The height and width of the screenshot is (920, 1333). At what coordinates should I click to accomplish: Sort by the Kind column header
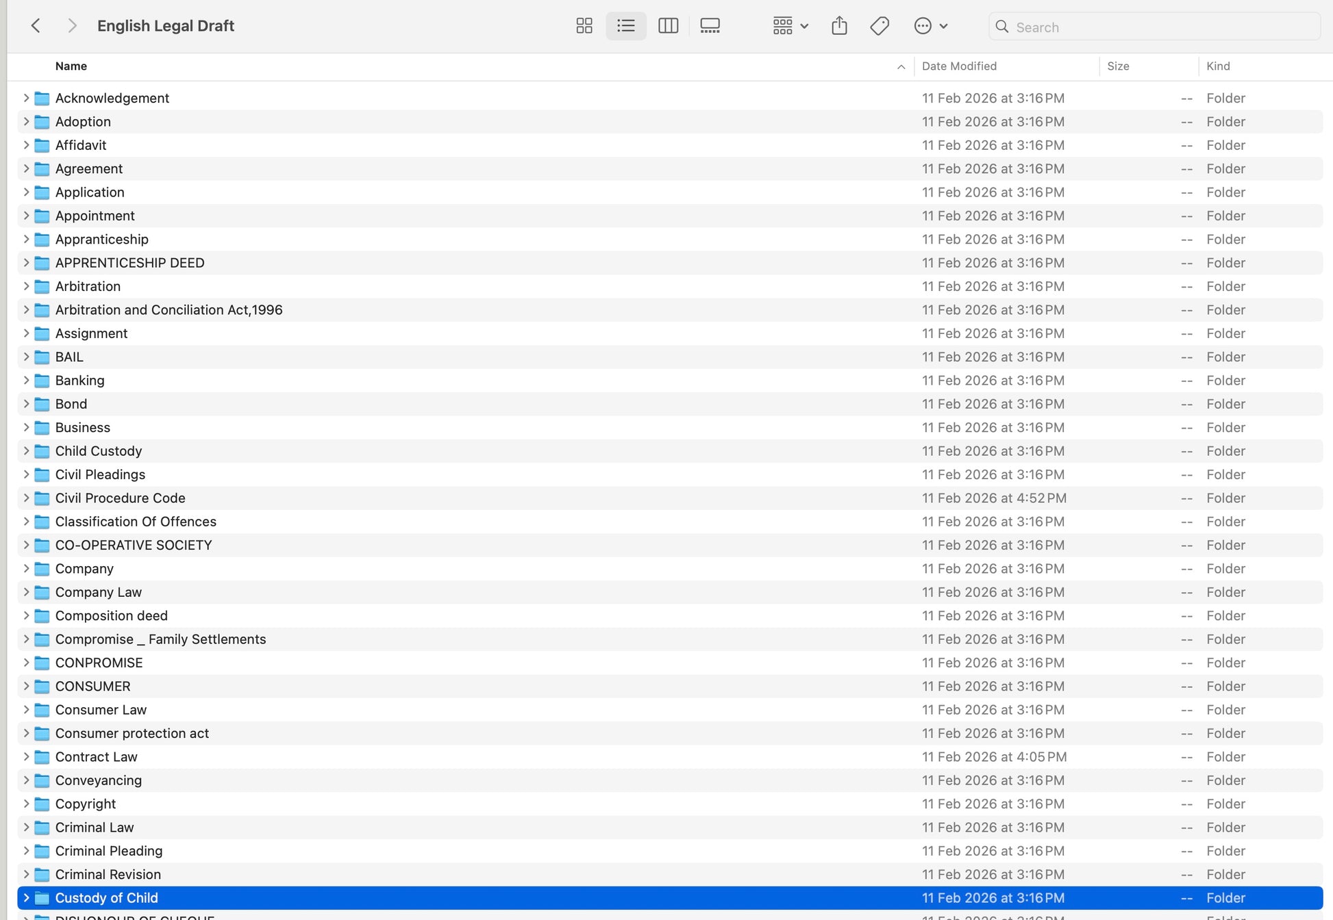(x=1218, y=66)
